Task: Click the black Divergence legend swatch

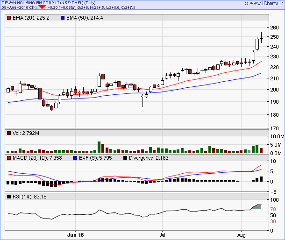Action: (x=125, y=158)
